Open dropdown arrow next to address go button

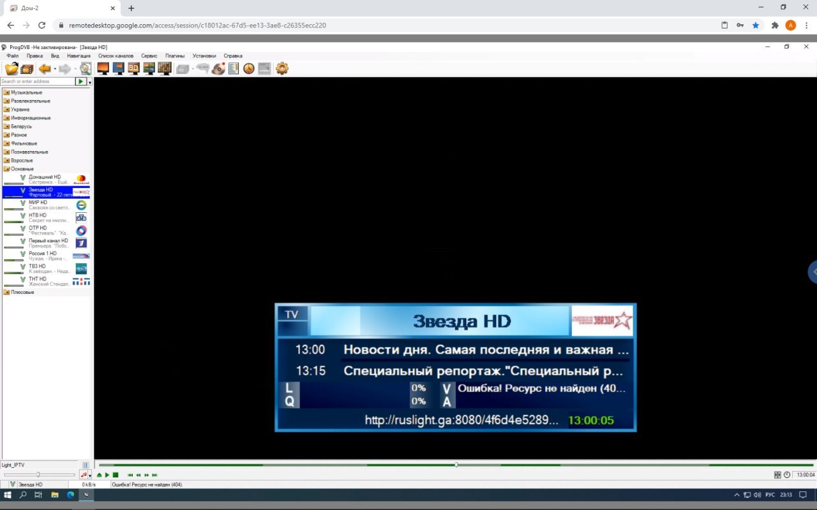coord(90,82)
